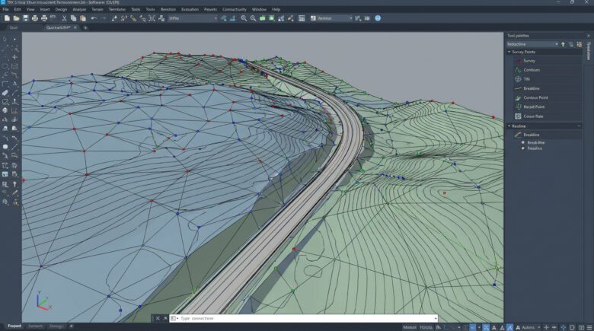Click the blue Help question mark icon
The image size is (594, 331).
coord(378,18)
